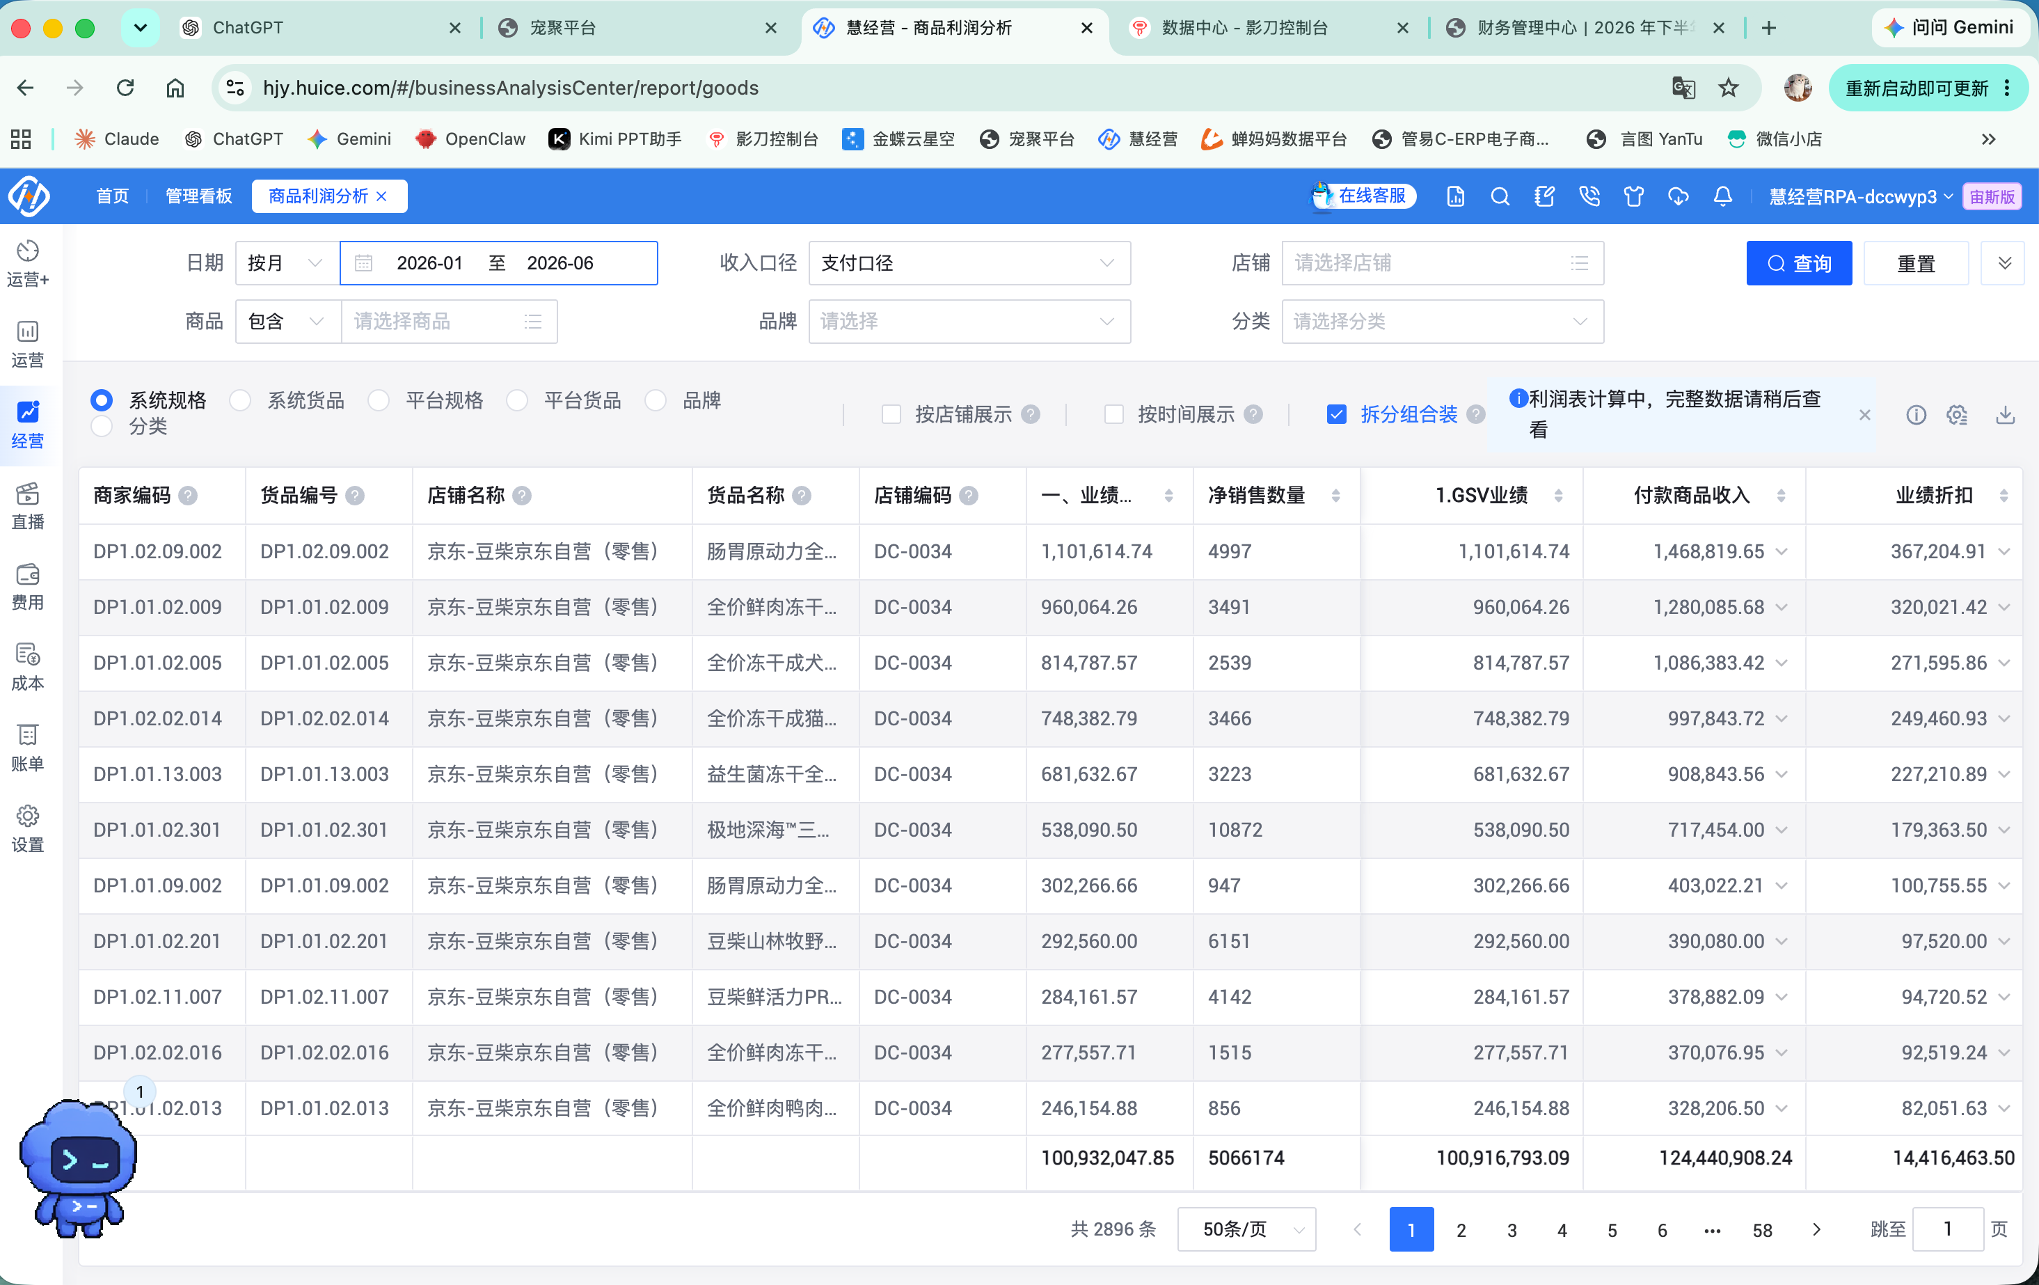Screen dimensions: 2039x1285
Task: Open the 设置 sidebar section
Action: point(28,828)
